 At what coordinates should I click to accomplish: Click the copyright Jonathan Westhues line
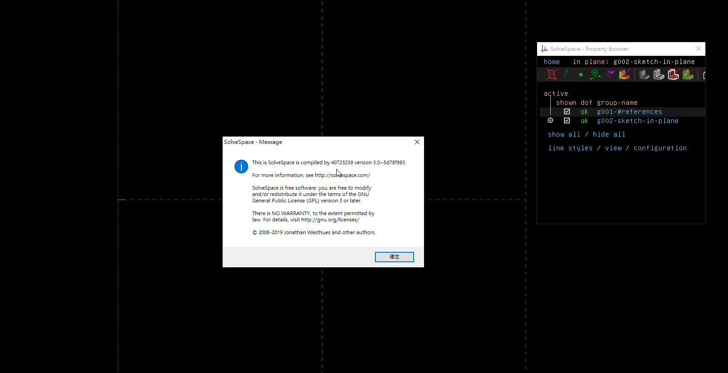(x=314, y=232)
